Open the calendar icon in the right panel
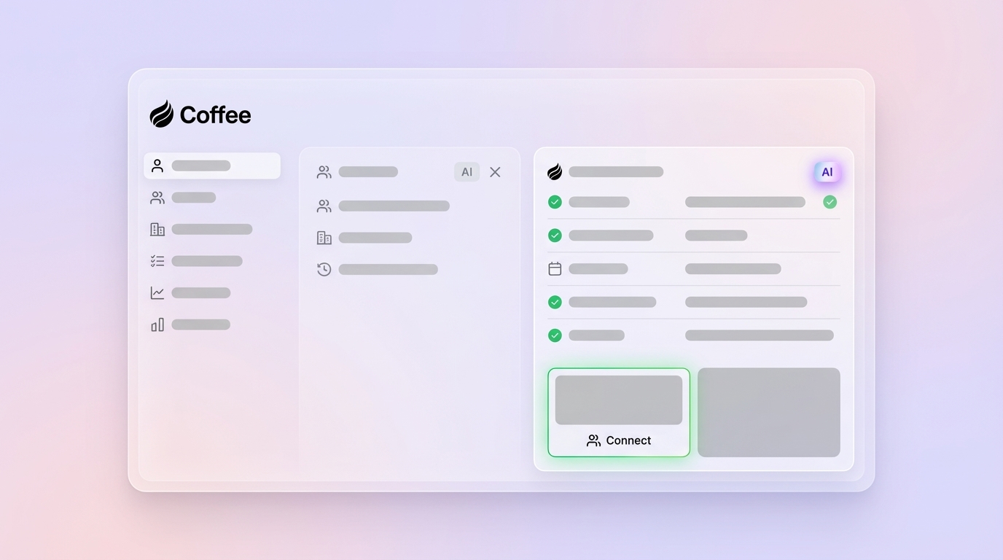Viewport: 1003px width, 560px height. click(x=554, y=268)
